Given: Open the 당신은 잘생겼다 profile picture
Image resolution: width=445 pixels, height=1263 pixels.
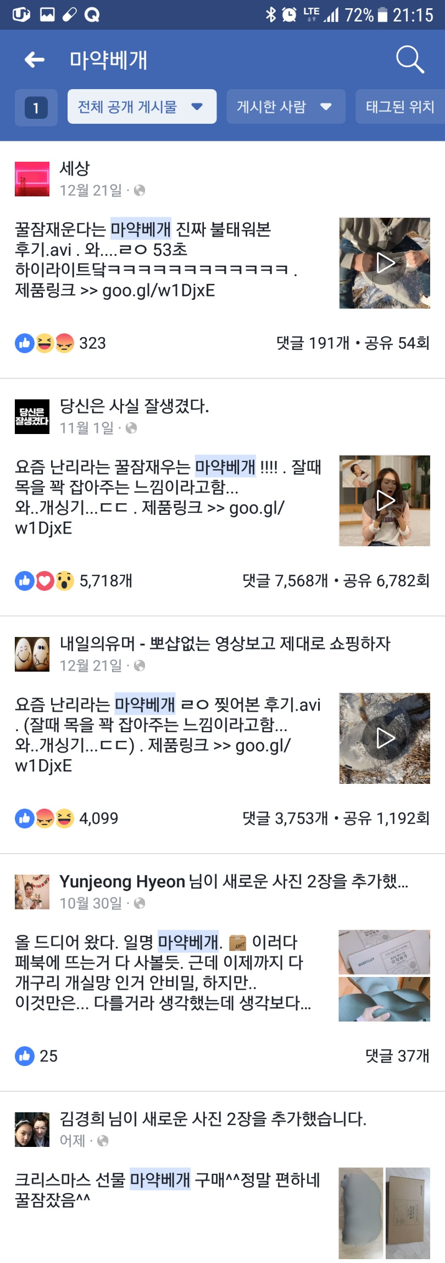Looking at the screenshot, I should point(32,417).
